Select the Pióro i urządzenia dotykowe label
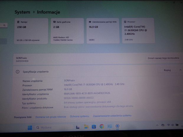 [x=37, y=108]
